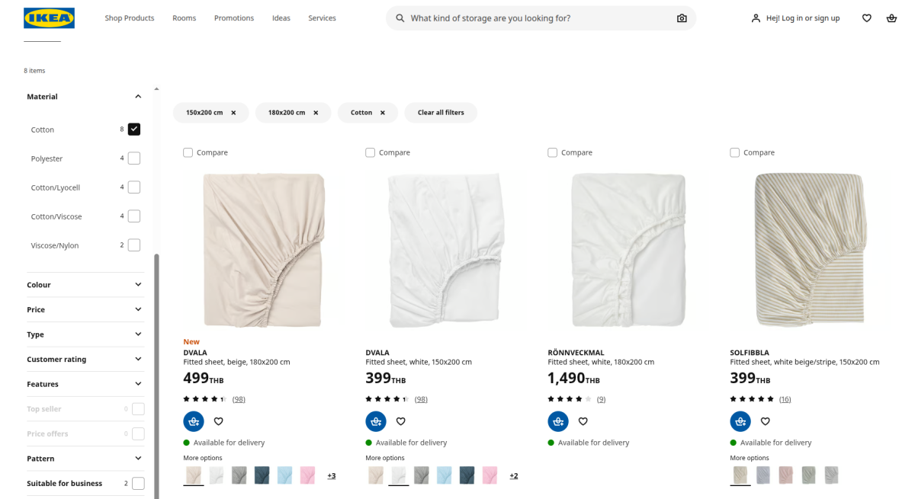Favourite the SOLFIBBLA sheet
The height and width of the screenshot is (499, 915).
[x=766, y=421]
